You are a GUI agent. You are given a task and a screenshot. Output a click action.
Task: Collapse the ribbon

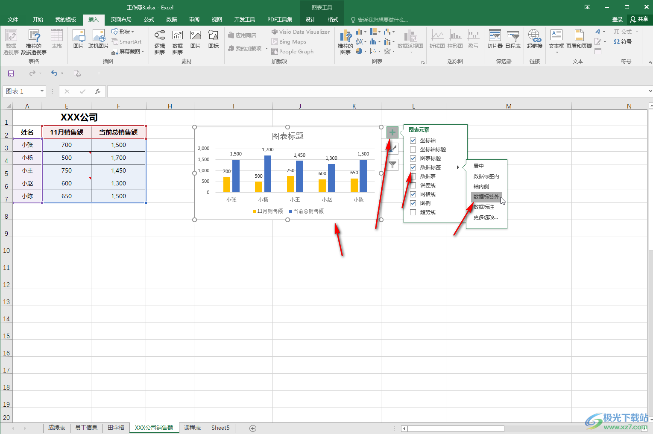coord(650,62)
